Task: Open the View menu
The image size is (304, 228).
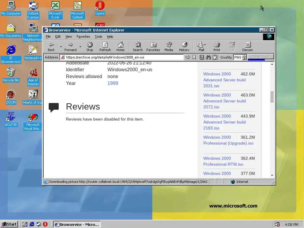Action: pos(69,37)
